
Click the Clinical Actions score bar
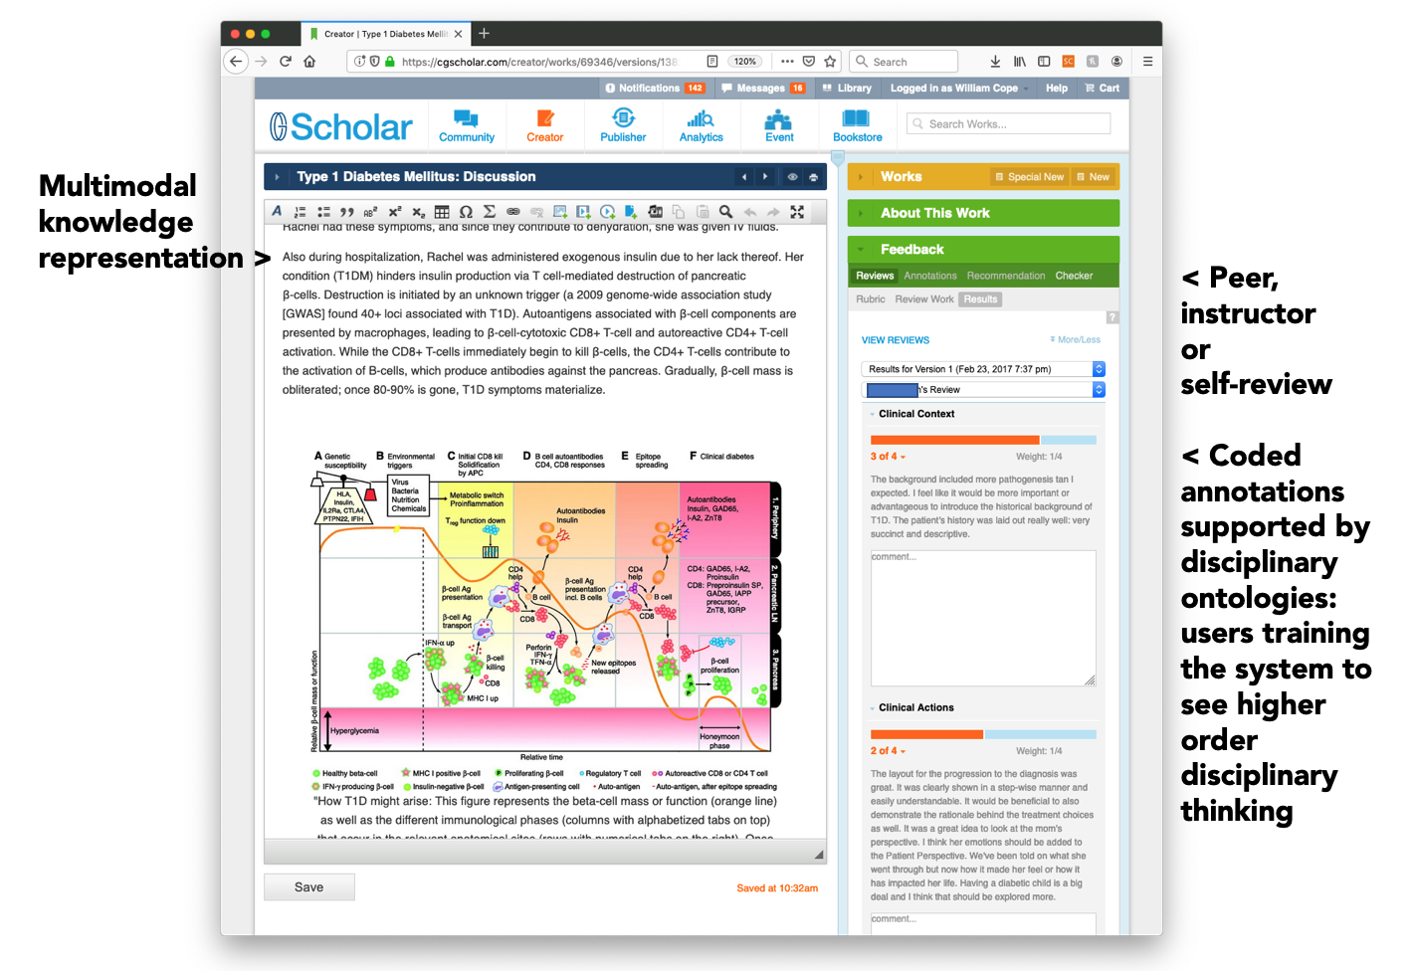click(x=983, y=734)
